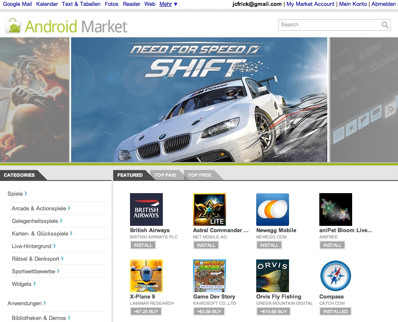Image resolution: width=398 pixels, height=322 pixels.
Task: Open the Astral Commander title link
Action: [x=221, y=230]
